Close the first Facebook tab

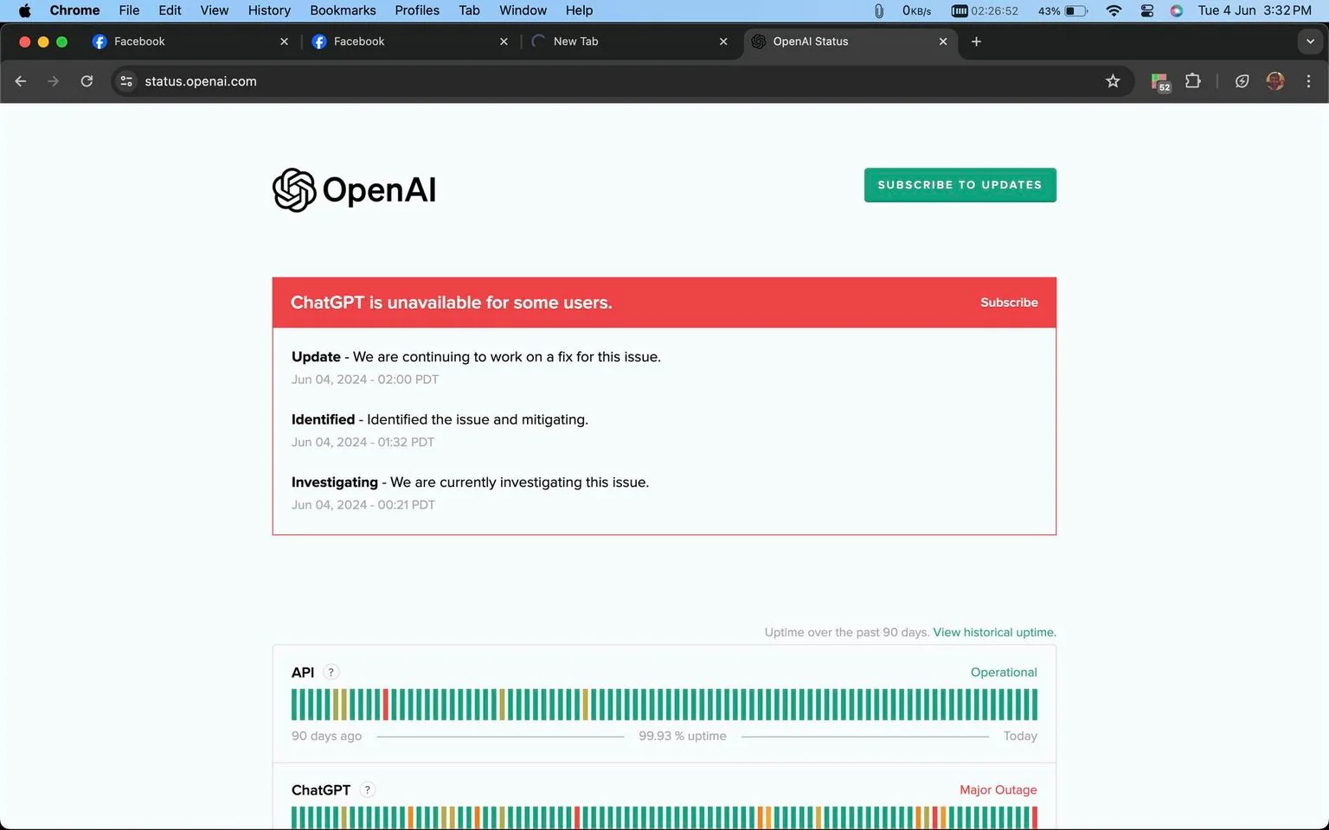pos(284,41)
